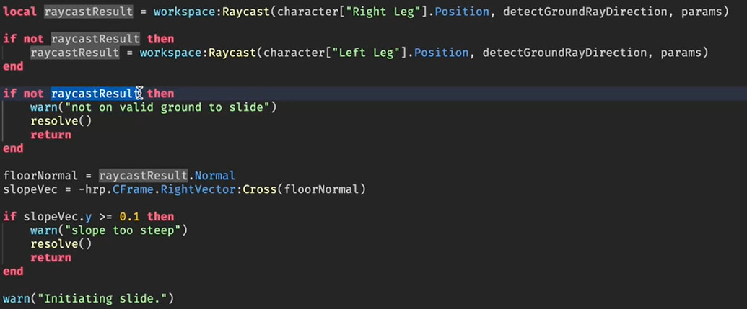Click 'RightVector' in the slopeVec line
This screenshot has height=309, width=747.
198,189
